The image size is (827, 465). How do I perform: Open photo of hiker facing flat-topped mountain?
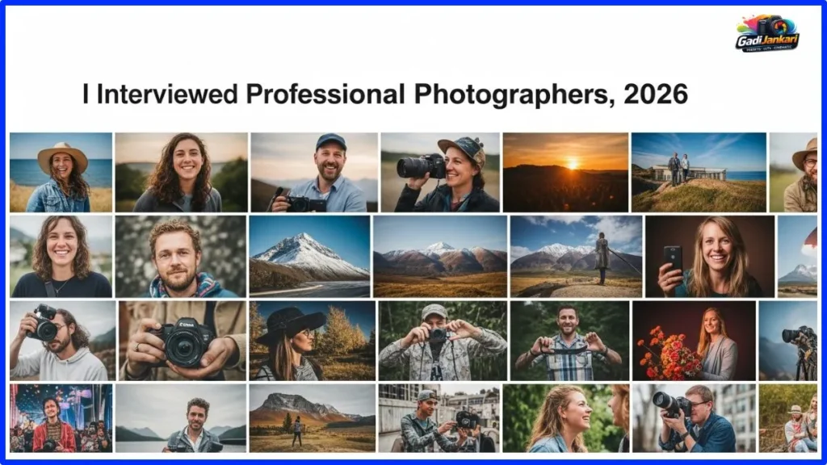tap(313, 418)
